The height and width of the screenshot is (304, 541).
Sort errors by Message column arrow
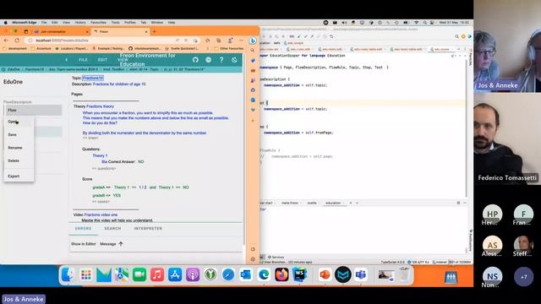[121, 244]
